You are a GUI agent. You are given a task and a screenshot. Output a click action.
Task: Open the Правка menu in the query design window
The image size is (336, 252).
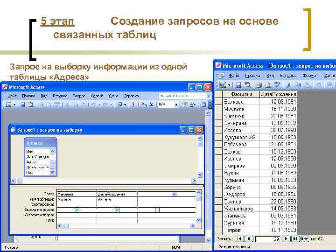[x=28, y=96]
